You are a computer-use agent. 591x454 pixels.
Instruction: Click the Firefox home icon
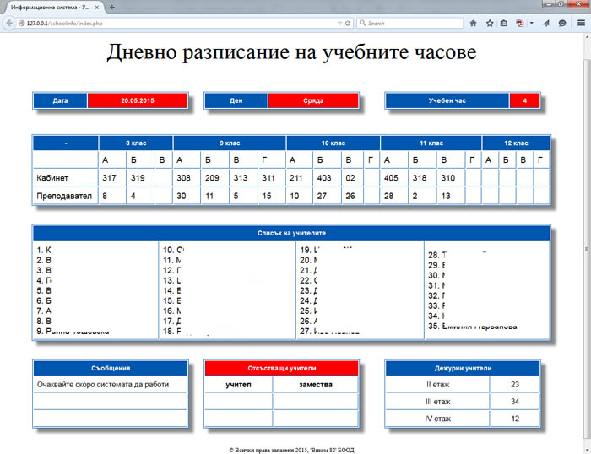[473, 24]
